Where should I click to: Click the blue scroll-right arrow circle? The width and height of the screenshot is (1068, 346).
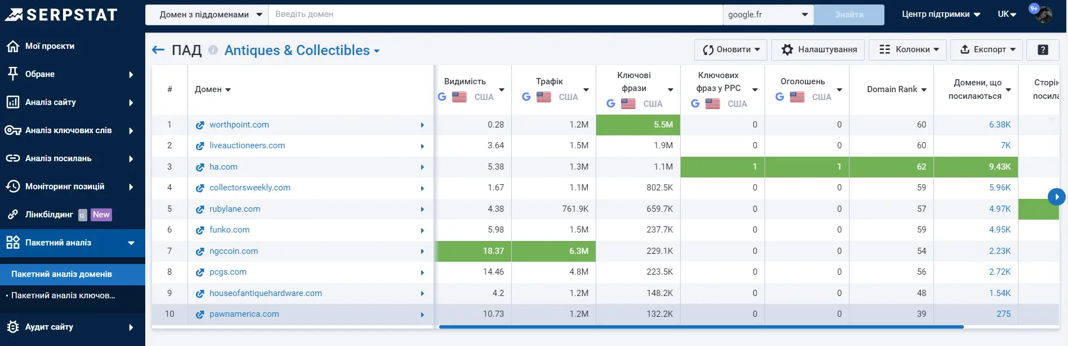coord(1056,197)
